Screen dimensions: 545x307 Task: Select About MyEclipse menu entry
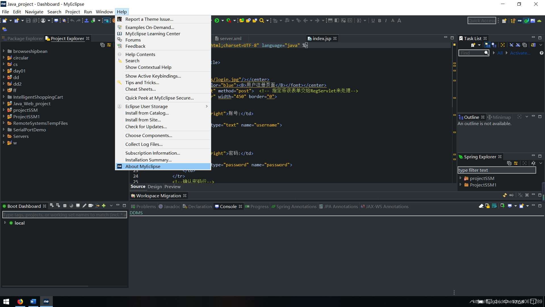pyautogui.click(x=143, y=166)
